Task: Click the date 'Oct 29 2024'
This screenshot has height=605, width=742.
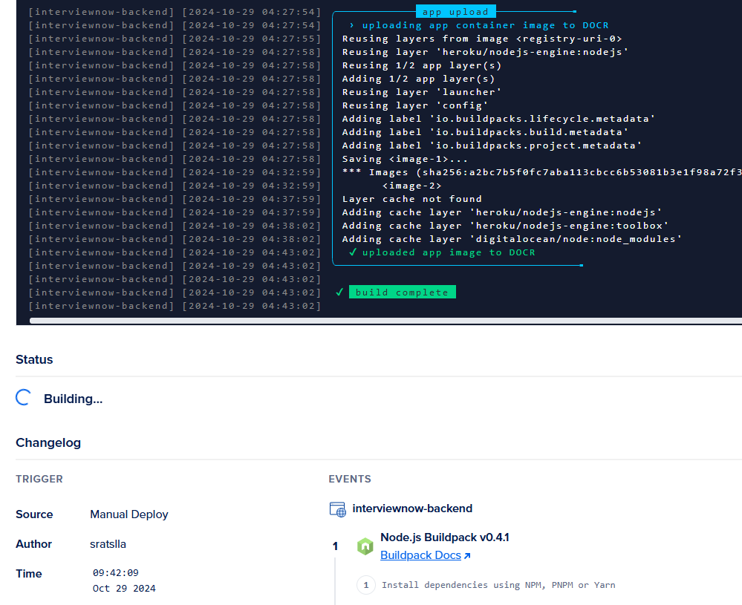Action: tap(124, 589)
